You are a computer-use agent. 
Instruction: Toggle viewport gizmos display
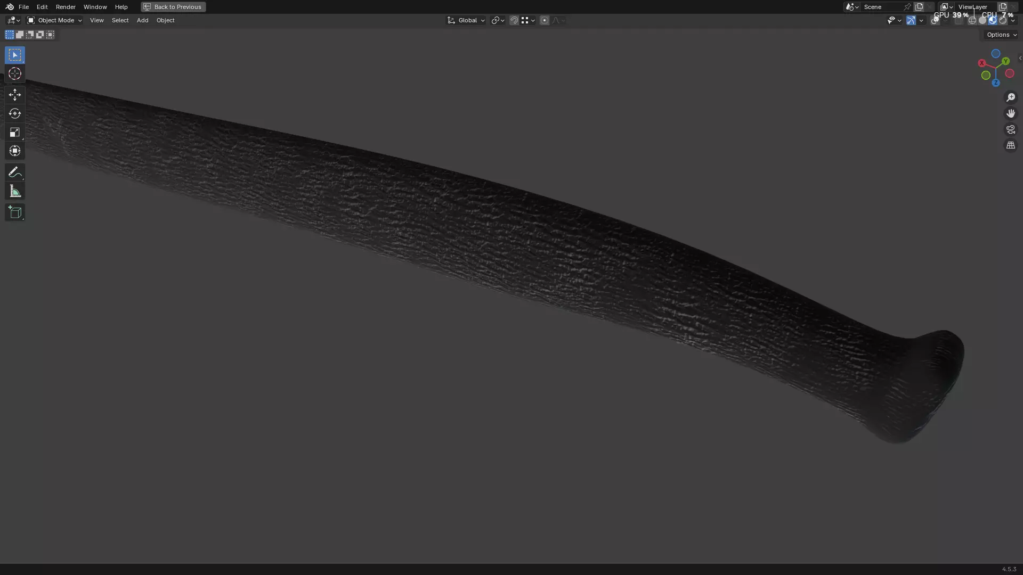(x=911, y=20)
